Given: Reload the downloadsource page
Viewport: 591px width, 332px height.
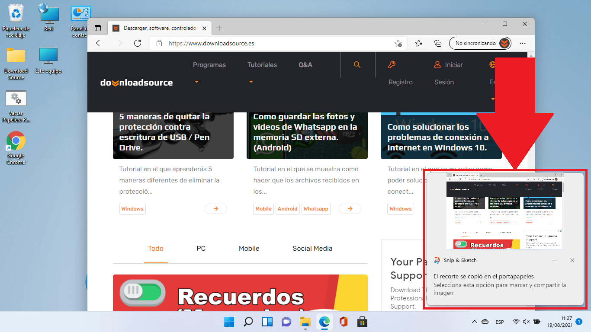Looking at the screenshot, I should tap(138, 43).
